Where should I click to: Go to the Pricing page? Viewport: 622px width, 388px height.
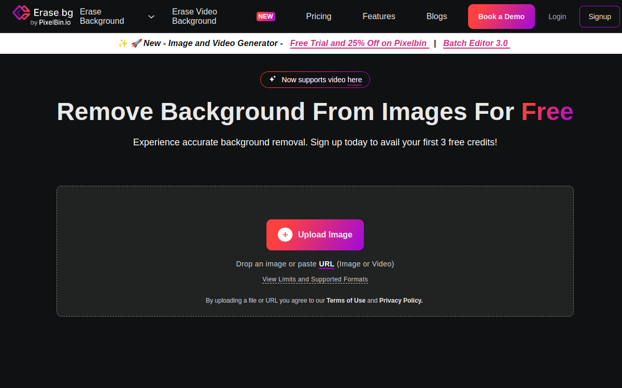click(x=318, y=17)
